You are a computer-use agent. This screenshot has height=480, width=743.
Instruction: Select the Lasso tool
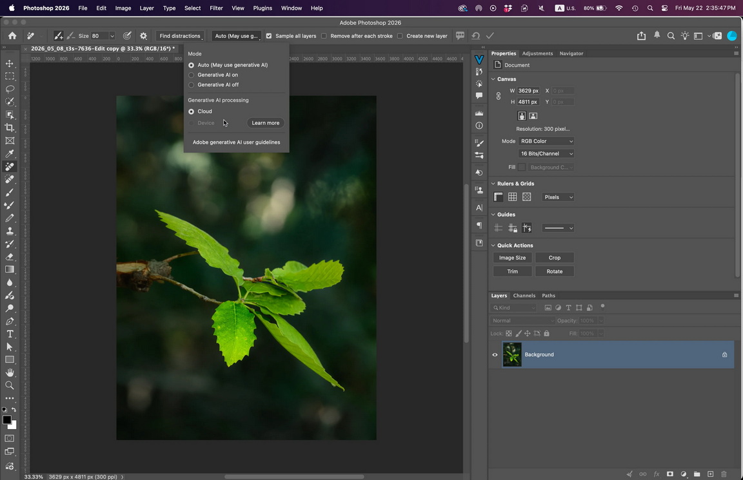click(x=10, y=89)
